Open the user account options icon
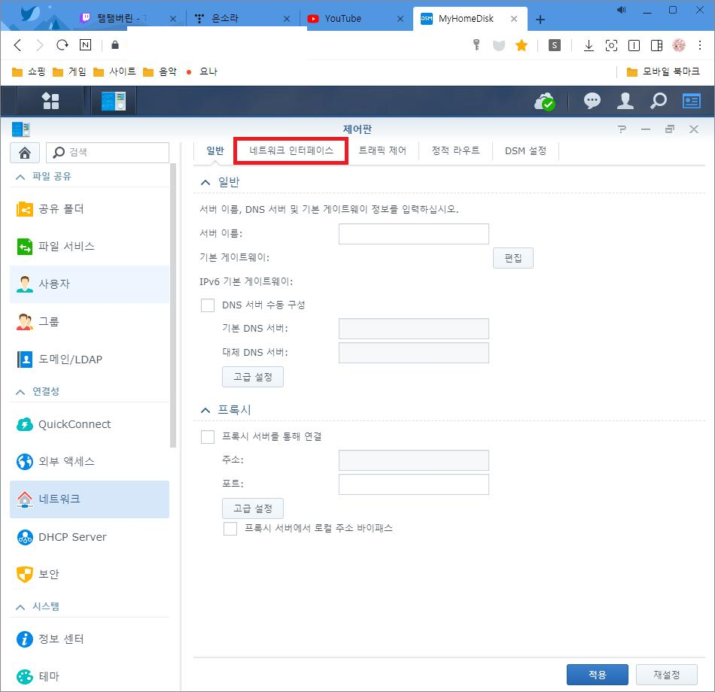The width and height of the screenshot is (715, 692). (625, 101)
